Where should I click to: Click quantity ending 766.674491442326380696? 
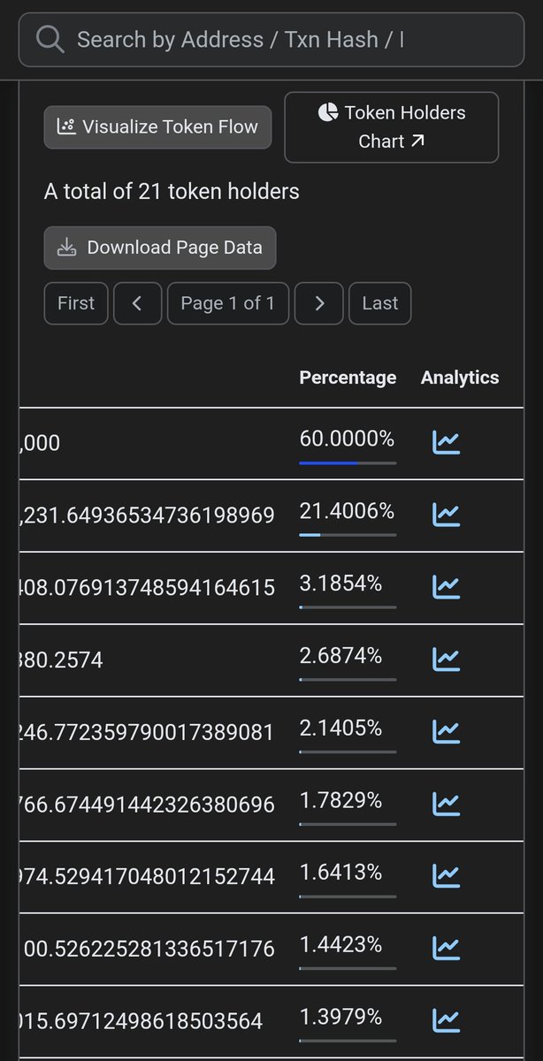pyautogui.click(x=147, y=805)
